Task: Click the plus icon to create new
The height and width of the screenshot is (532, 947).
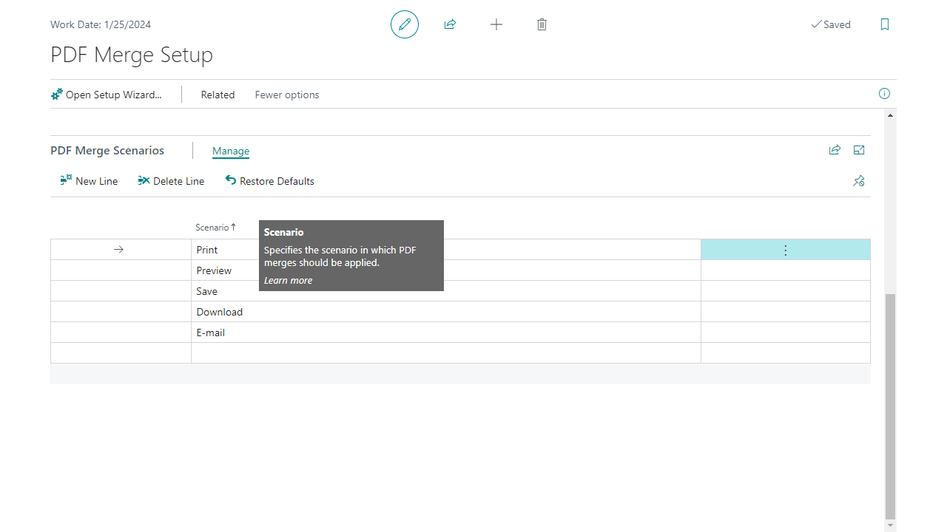Action: click(496, 24)
